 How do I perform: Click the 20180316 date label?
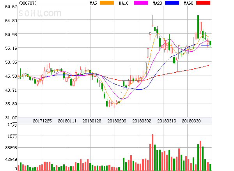[x=167, y=121]
